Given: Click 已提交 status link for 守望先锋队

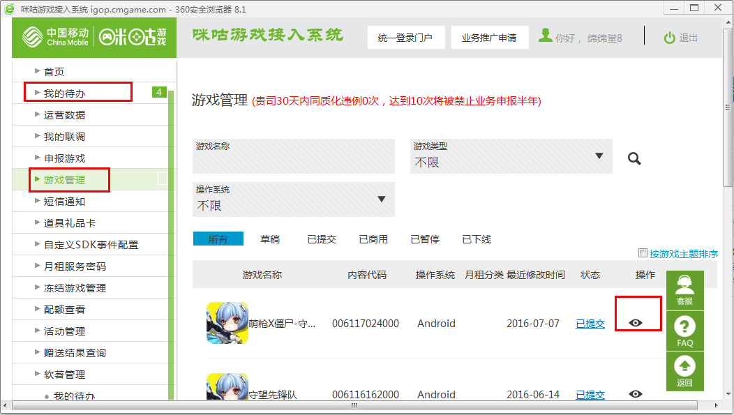Looking at the screenshot, I should (x=590, y=394).
